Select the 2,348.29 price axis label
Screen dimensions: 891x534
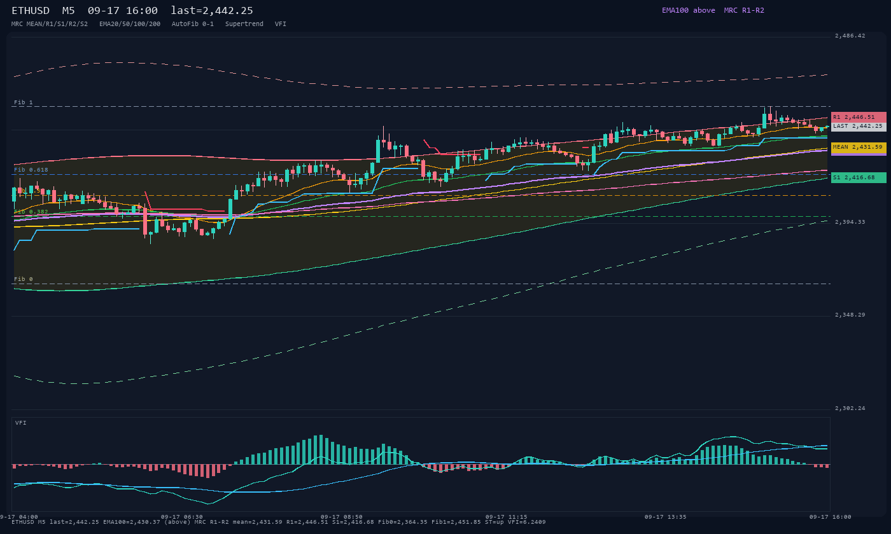pos(850,315)
